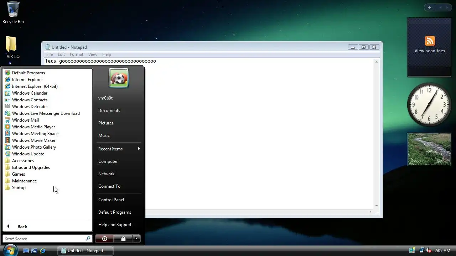456x256 pixels.
Task: Click Notepad horizontal scrollbar right arrow
Action: [x=370, y=212]
